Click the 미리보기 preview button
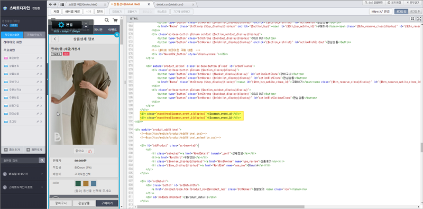The width and height of the screenshot is (423, 209). 117,12
